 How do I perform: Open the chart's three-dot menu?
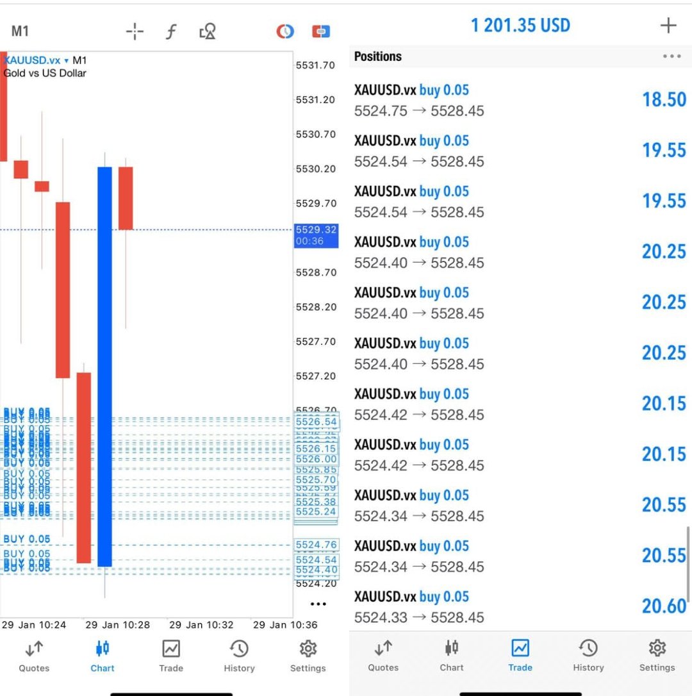(318, 604)
